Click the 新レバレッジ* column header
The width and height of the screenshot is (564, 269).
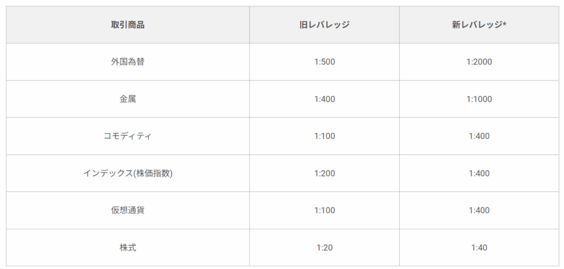[x=479, y=25]
